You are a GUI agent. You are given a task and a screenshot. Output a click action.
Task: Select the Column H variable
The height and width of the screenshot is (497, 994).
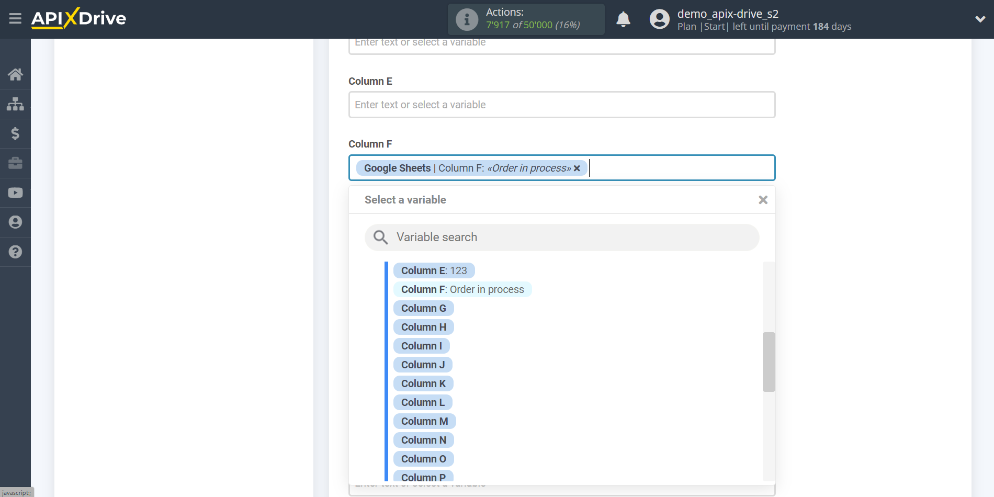423,327
